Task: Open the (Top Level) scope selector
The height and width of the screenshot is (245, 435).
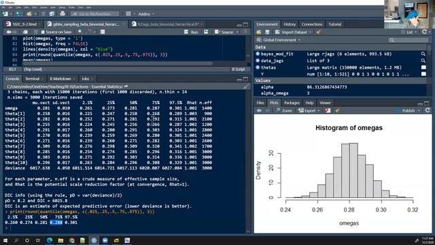Action: 33,69
